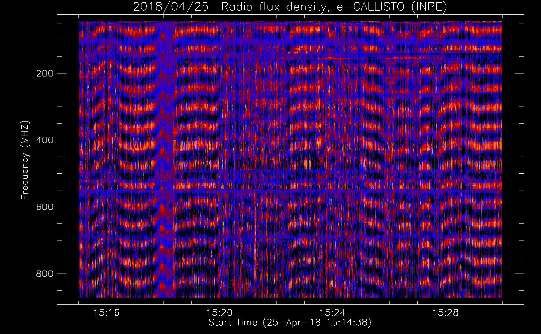Click the '2018/04/25' date in the title
This screenshot has width=541, height=334.
pos(171,7)
